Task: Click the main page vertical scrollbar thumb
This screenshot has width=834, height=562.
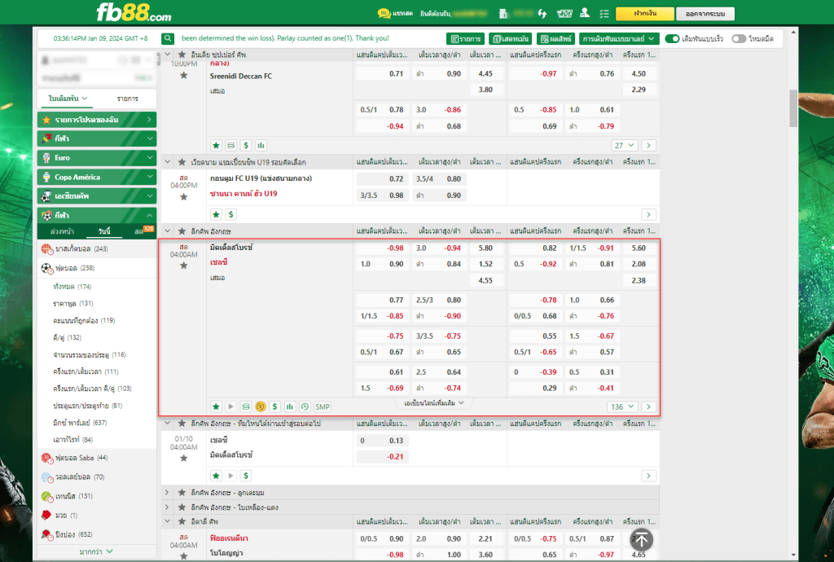Action: coord(793,108)
